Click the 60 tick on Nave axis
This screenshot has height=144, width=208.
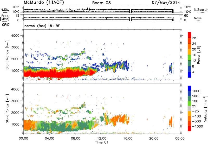tap(186, 16)
